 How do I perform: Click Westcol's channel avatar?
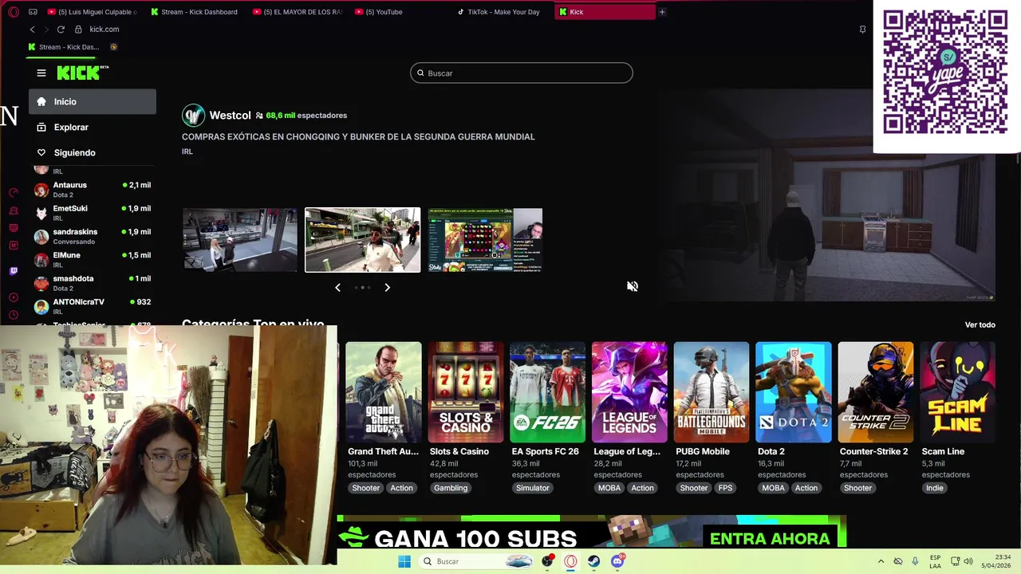[193, 116]
